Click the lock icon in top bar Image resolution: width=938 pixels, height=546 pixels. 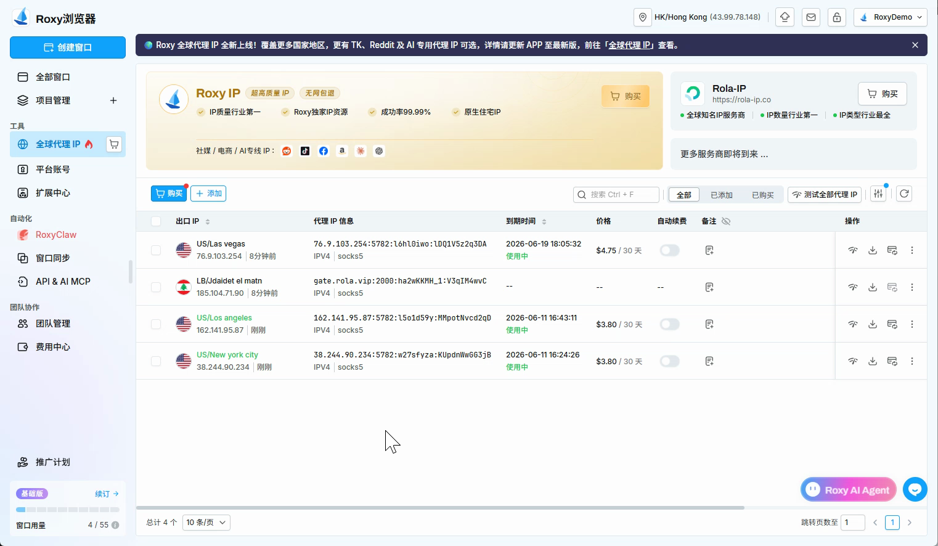(837, 17)
